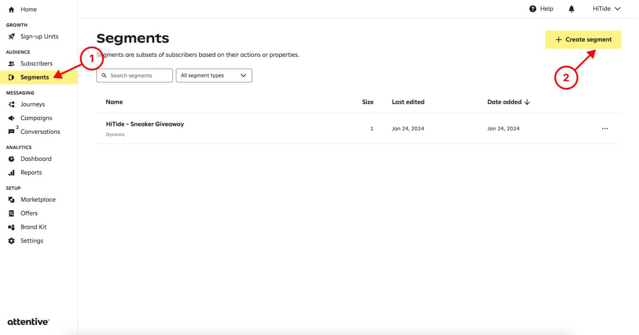Click the notification bell icon
Screen dimensions: 639x335
point(571,9)
